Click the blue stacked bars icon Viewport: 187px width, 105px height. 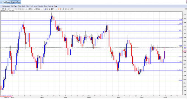[x=45, y=9]
